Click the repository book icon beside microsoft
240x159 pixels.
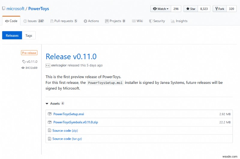click(x=4, y=9)
